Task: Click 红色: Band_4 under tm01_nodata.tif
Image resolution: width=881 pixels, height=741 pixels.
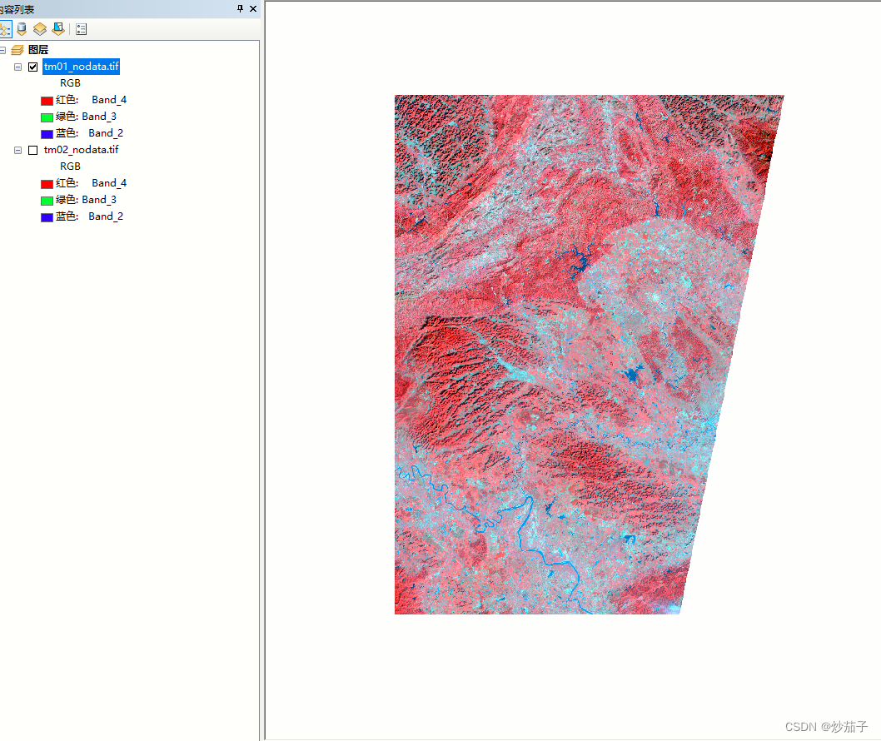Action: tap(91, 100)
